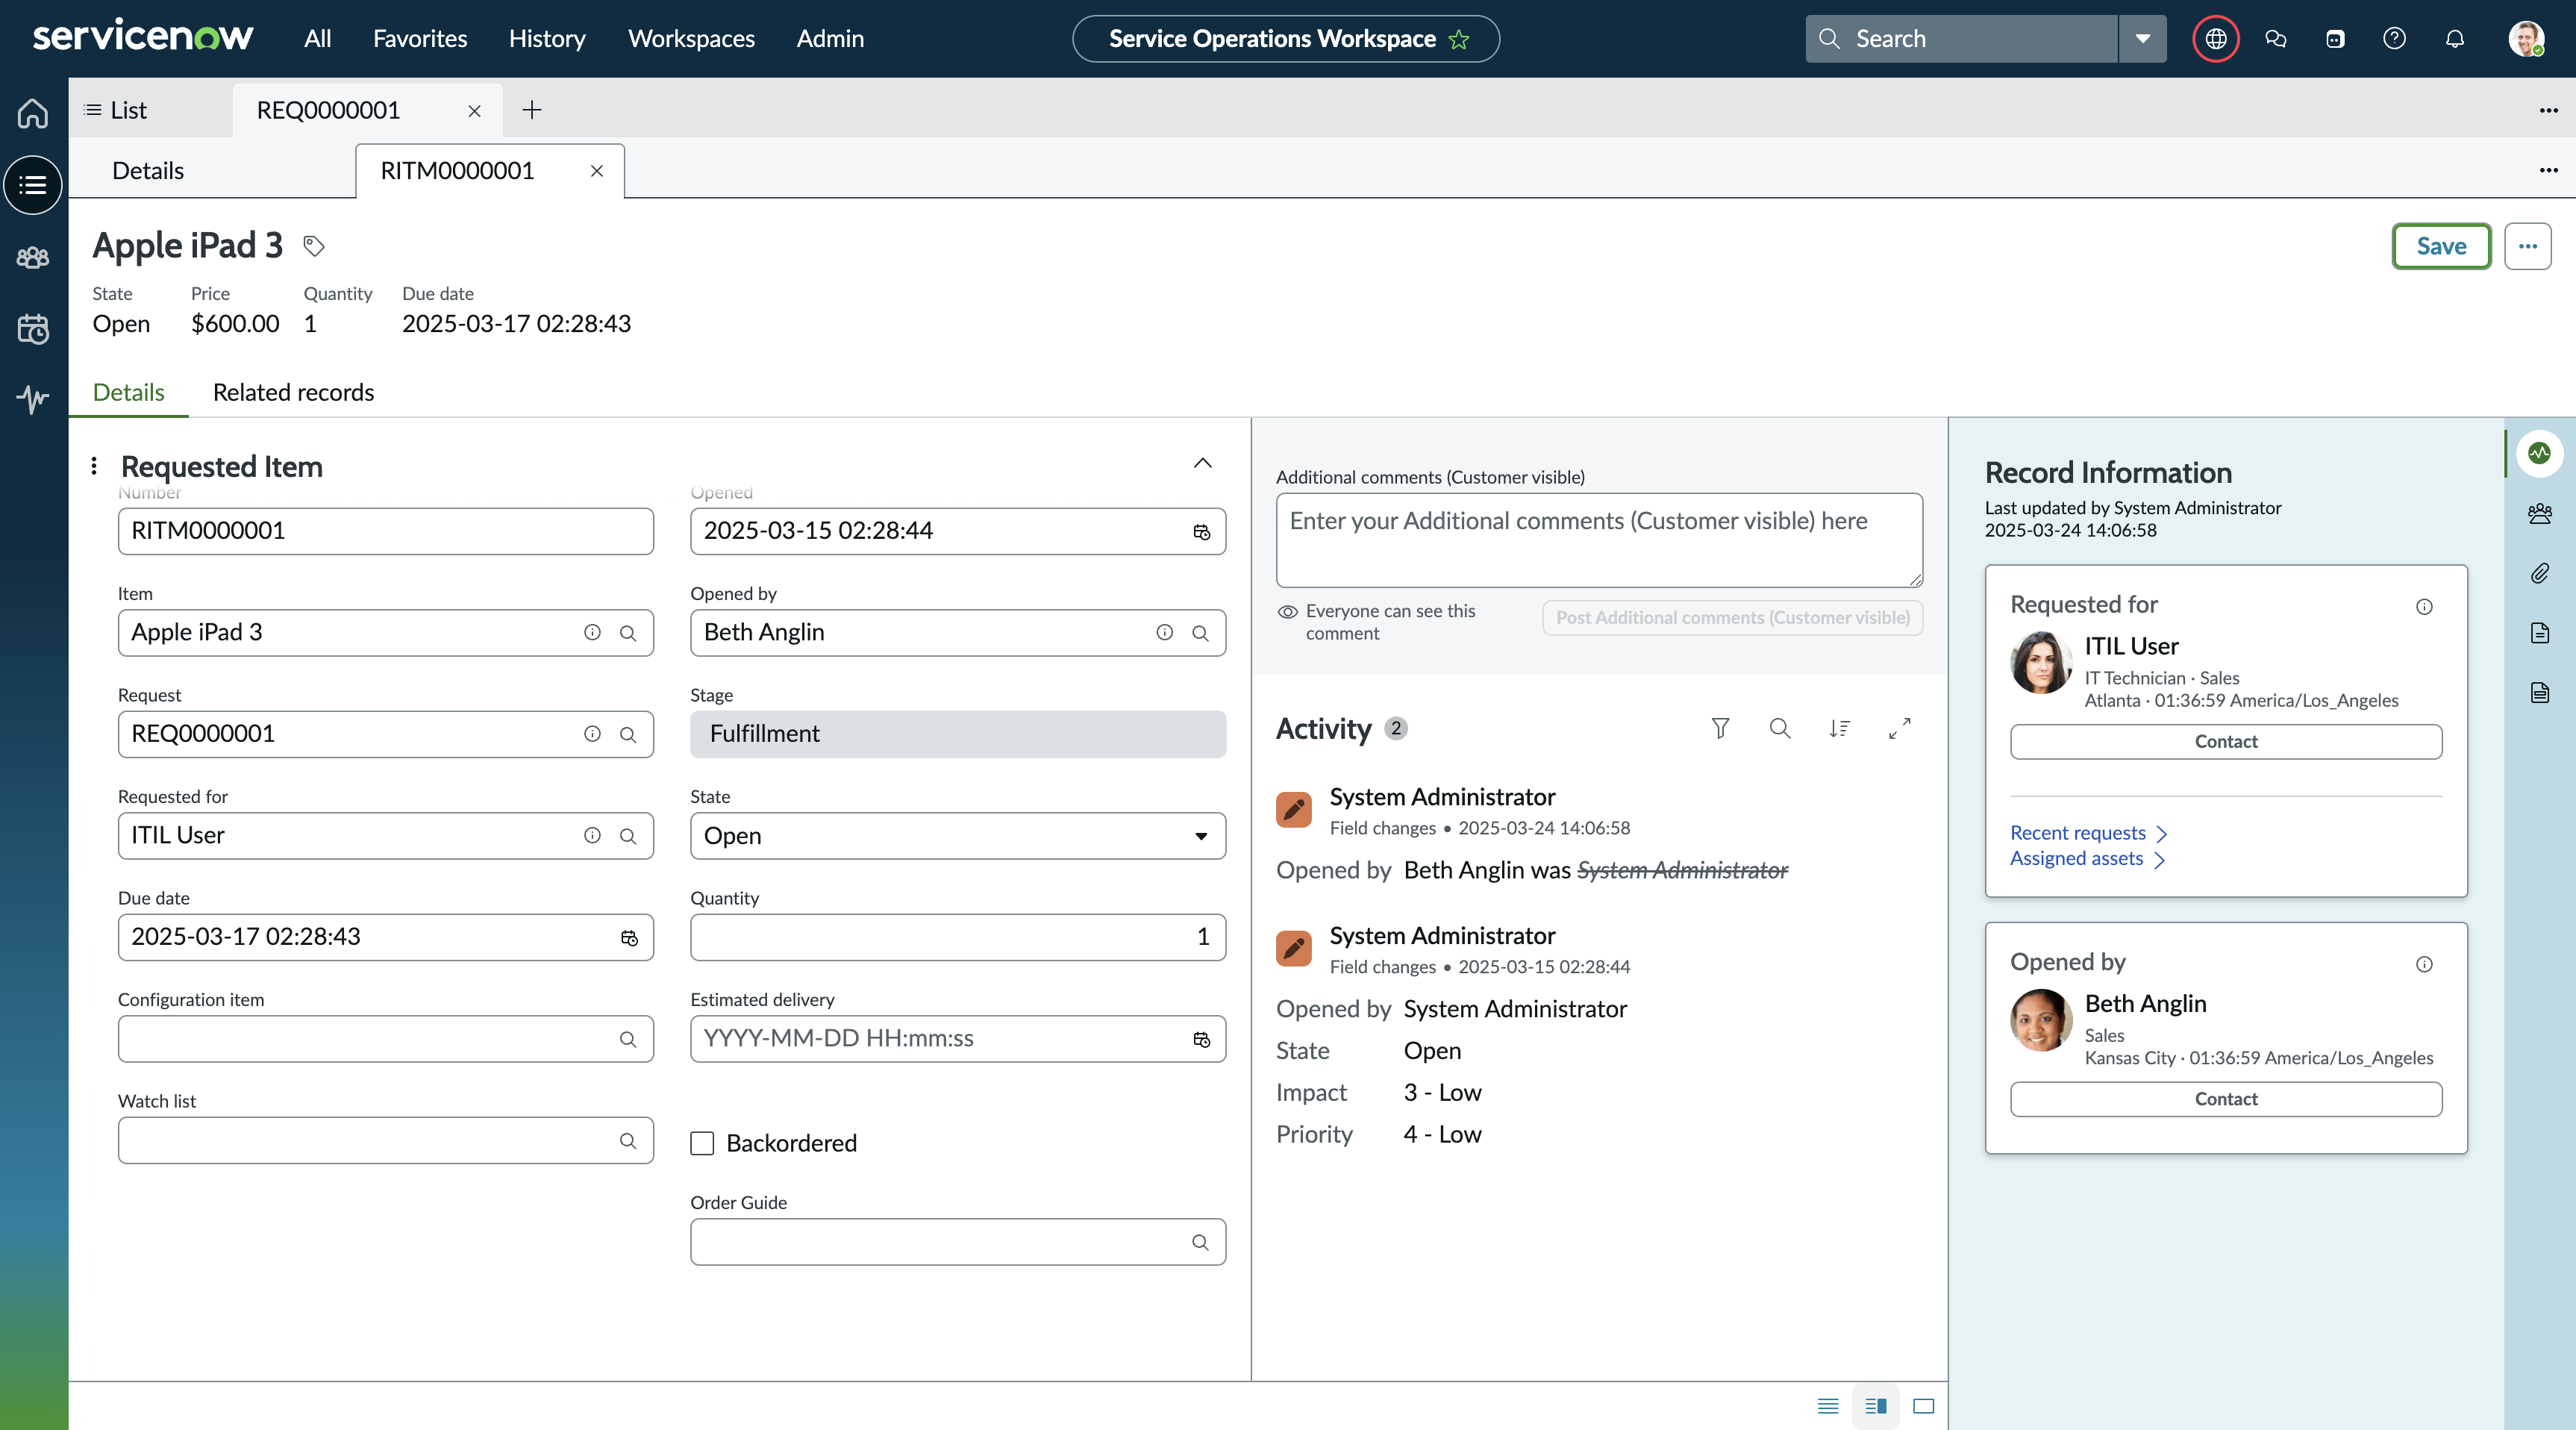
Task: Open the Home icon in left sidebar
Action: (x=33, y=112)
